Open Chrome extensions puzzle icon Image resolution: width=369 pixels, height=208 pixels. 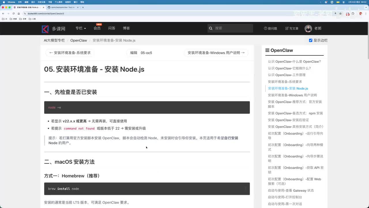pyautogui.click(x=353, y=14)
